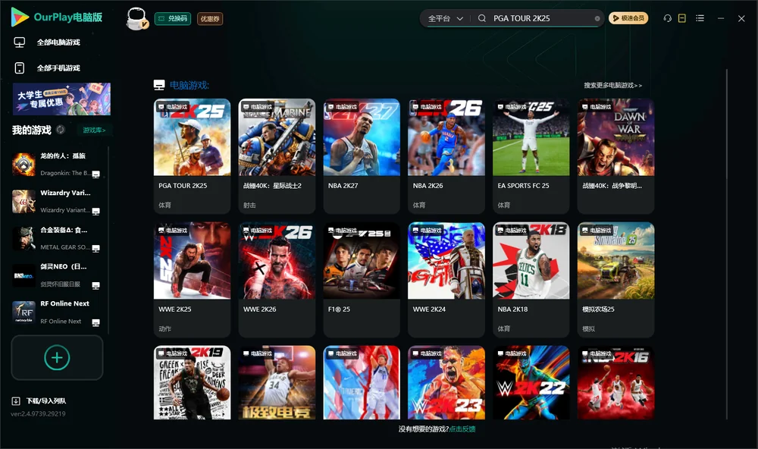Open the user avatar profile
Image resolution: width=758 pixels, height=449 pixels.
coord(136,19)
